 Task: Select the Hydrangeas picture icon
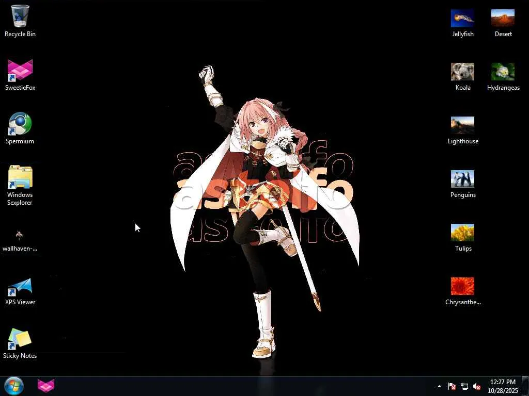pos(503,77)
